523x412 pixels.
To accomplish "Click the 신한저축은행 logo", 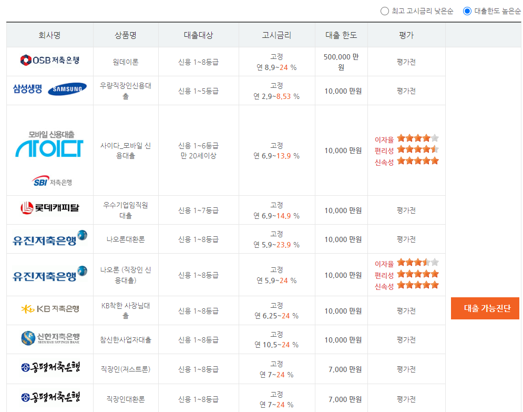I will pyautogui.click(x=50, y=338).
